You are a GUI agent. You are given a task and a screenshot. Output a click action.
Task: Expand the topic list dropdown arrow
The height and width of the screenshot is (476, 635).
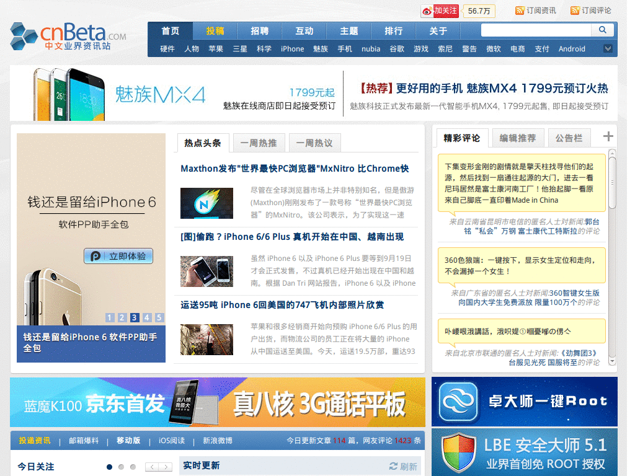608,48
